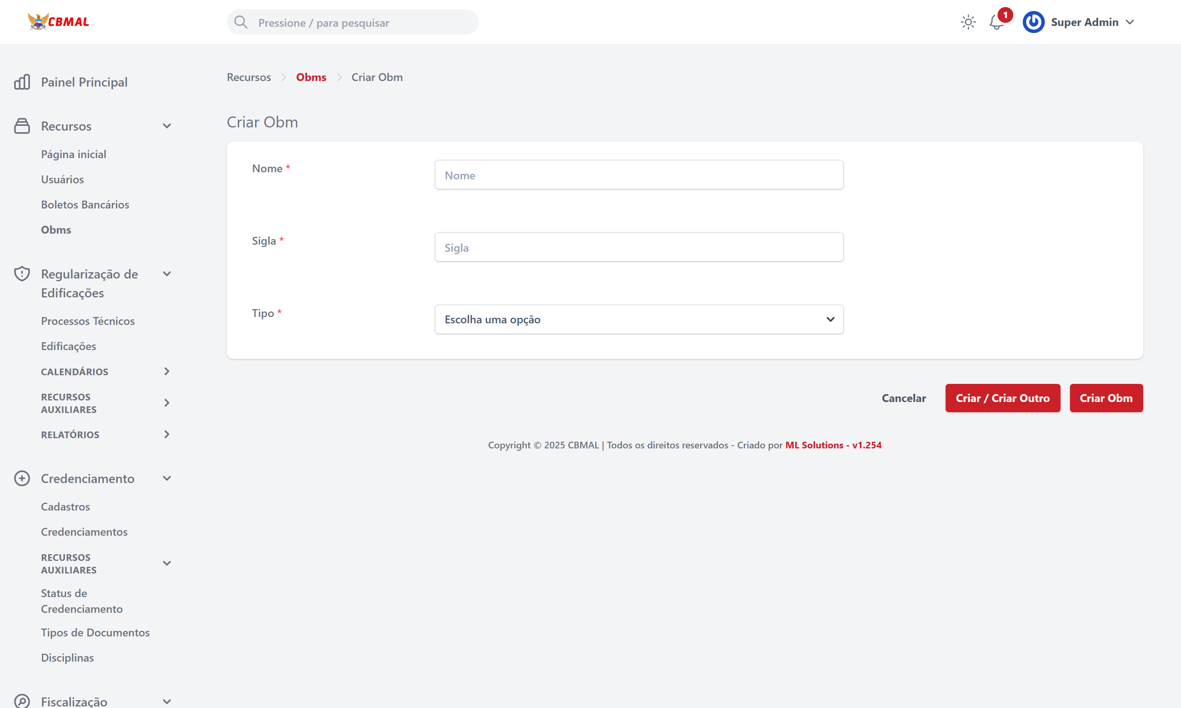Focus the Nome input field

639,175
